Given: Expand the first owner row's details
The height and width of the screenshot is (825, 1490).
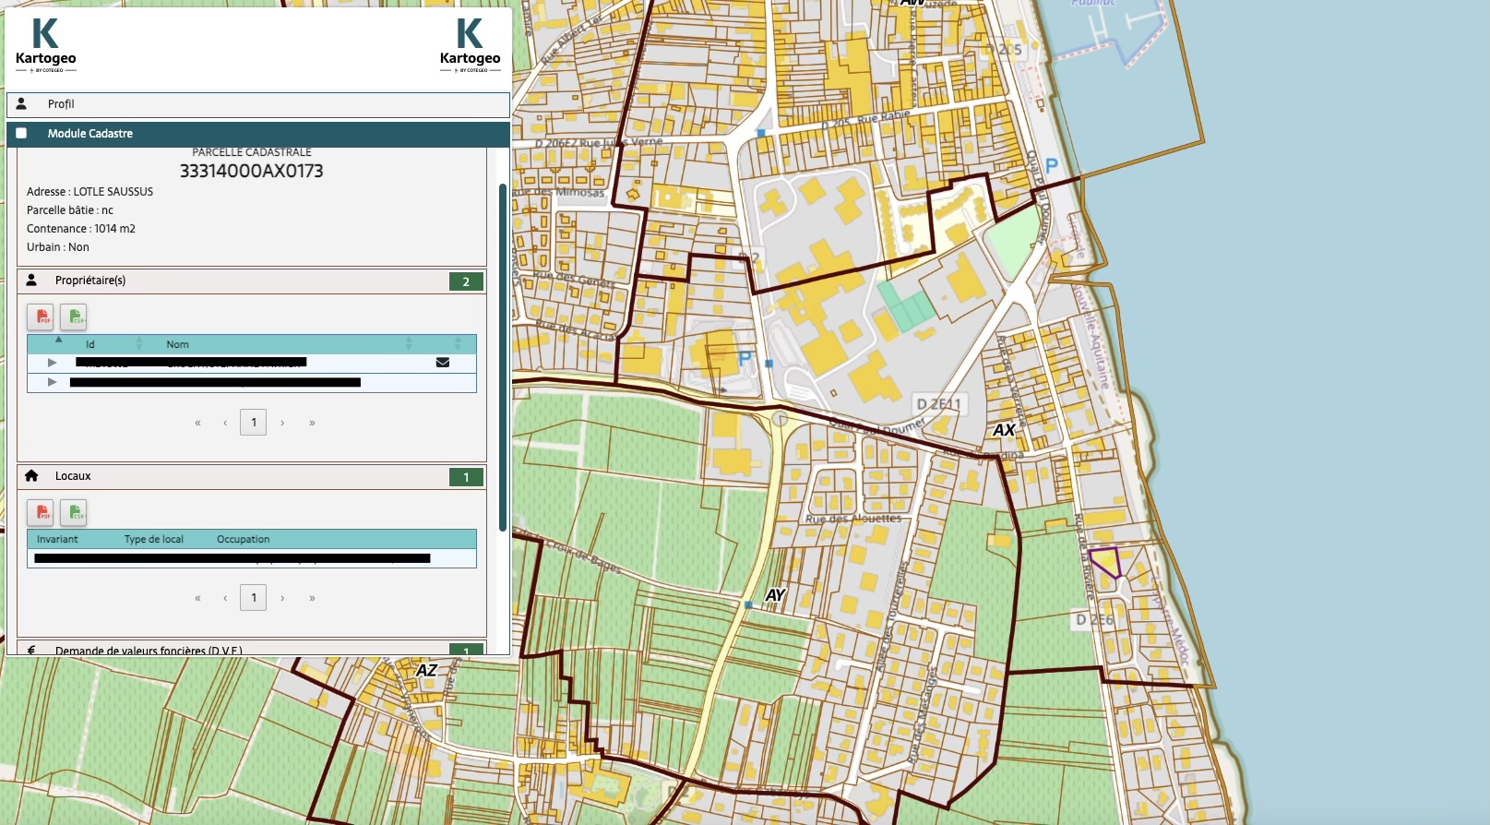Looking at the screenshot, I should click(x=52, y=363).
